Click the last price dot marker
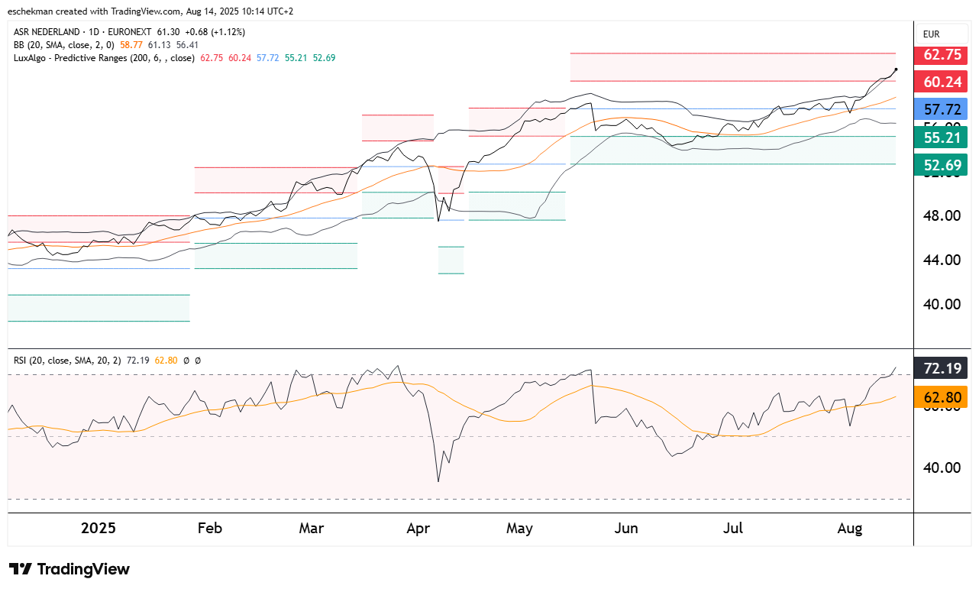Image resolution: width=979 pixels, height=592 pixels. tap(895, 70)
